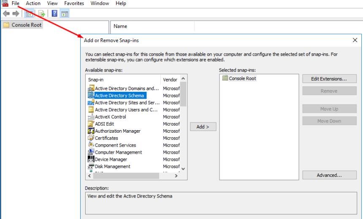Viewport: 363px width, 219px height.
Task: Click Console Root folder icon in left tree
Action: pos(6,25)
